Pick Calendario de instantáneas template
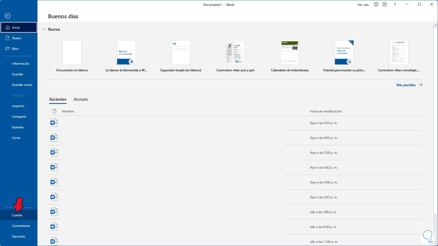The height and width of the screenshot is (246, 438). point(290,56)
